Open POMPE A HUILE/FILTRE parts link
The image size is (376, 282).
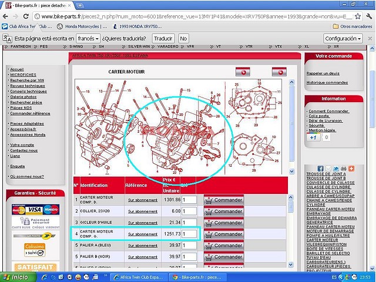tap(328, 236)
